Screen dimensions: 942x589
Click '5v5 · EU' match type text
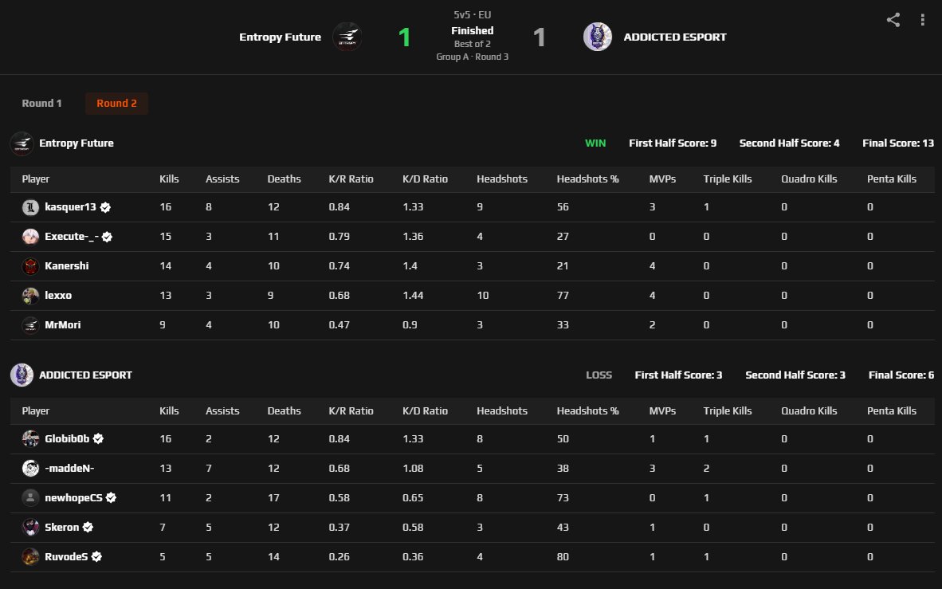473,15
